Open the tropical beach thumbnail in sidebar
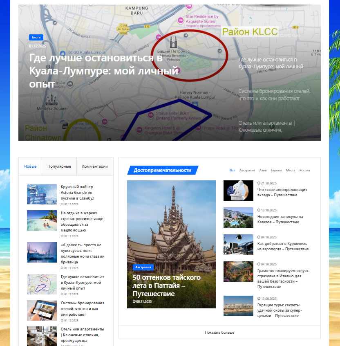The width and height of the screenshot is (340, 346). coord(42,220)
